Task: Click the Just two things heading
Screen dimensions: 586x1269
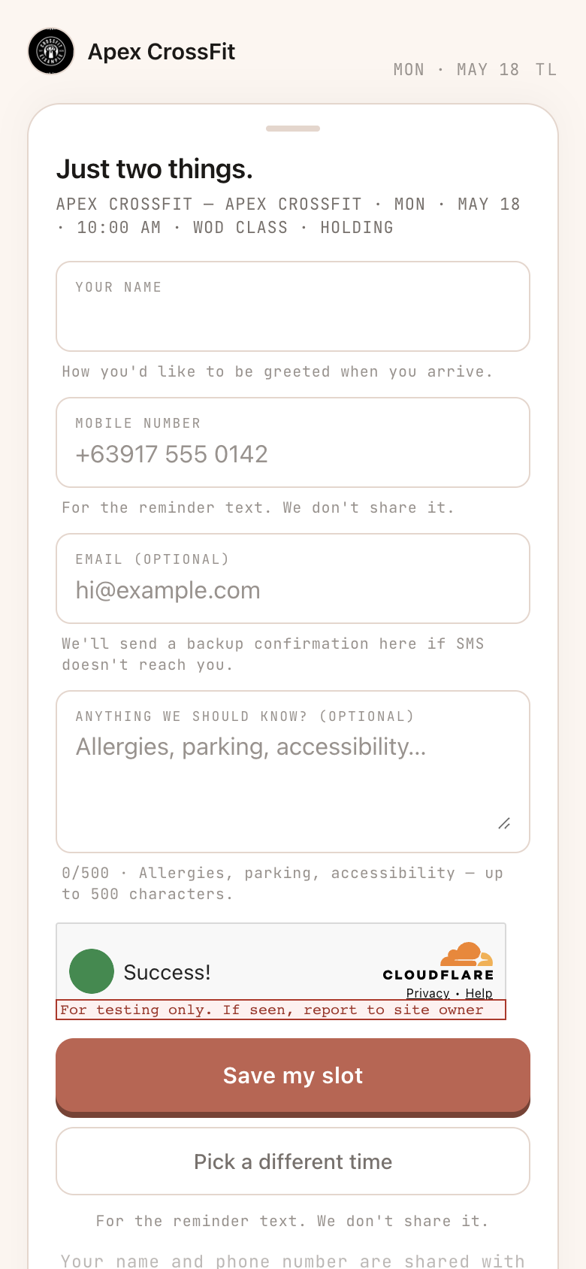Action: coord(155,169)
